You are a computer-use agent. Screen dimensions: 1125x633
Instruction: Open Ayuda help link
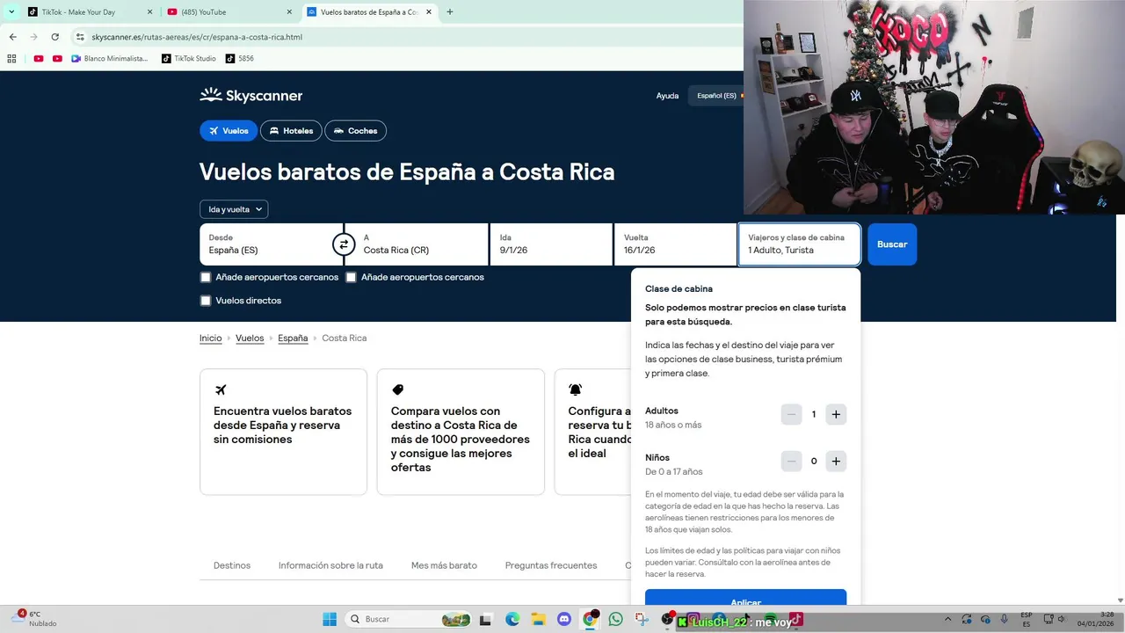point(667,96)
